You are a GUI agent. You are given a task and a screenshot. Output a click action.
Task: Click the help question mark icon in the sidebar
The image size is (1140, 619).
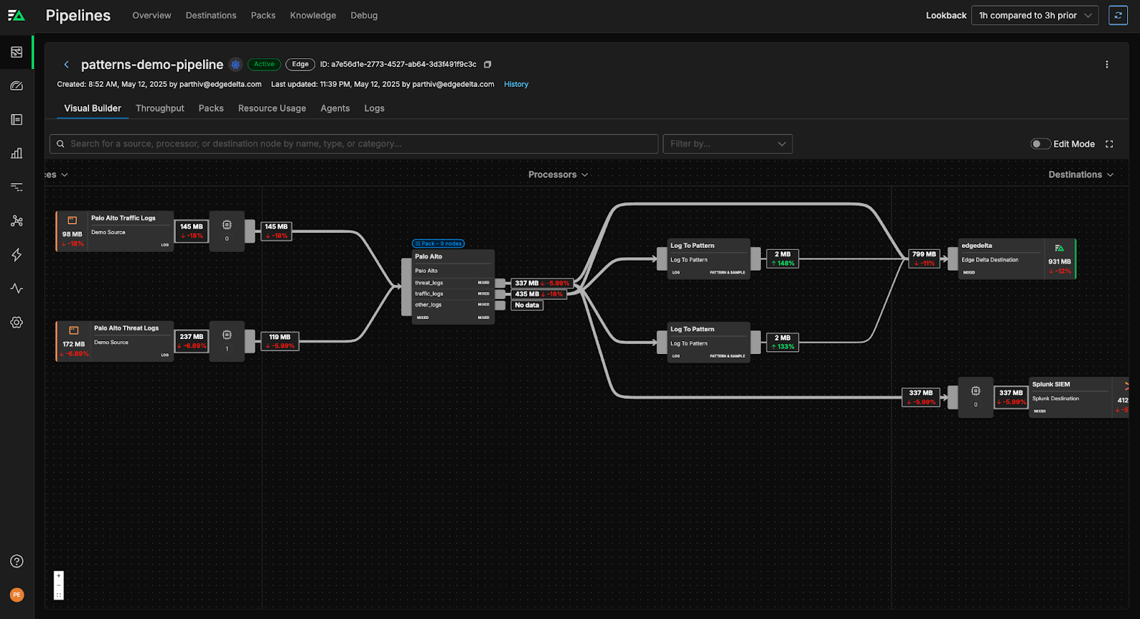16,561
